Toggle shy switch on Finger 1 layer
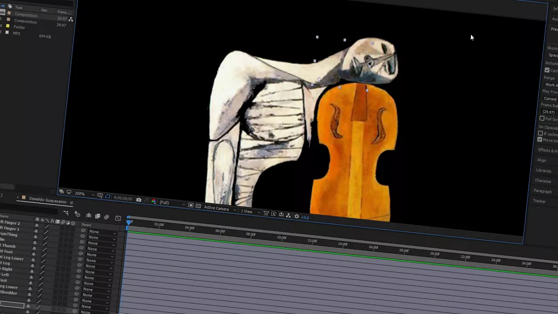The width and height of the screenshot is (558, 314). [x=36, y=231]
